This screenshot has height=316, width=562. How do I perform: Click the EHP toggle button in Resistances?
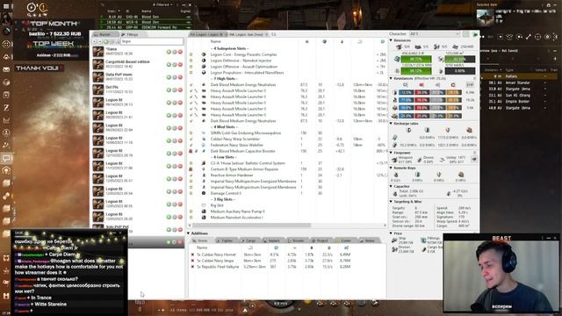pos(470,85)
